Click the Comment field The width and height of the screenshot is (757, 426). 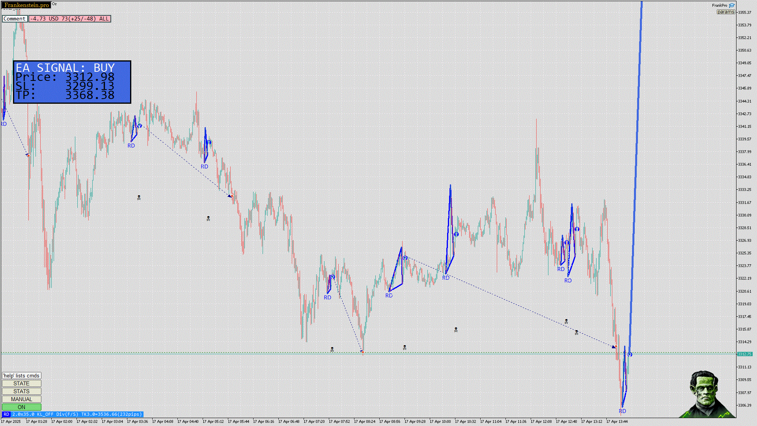coord(15,19)
